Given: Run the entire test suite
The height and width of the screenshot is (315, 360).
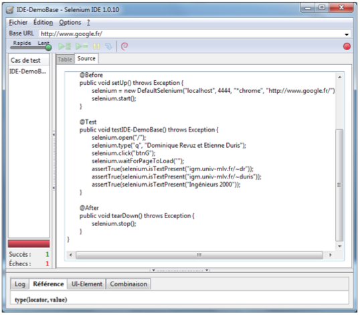Looking at the screenshot, I should pyautogui.click(x=64, y=46).
